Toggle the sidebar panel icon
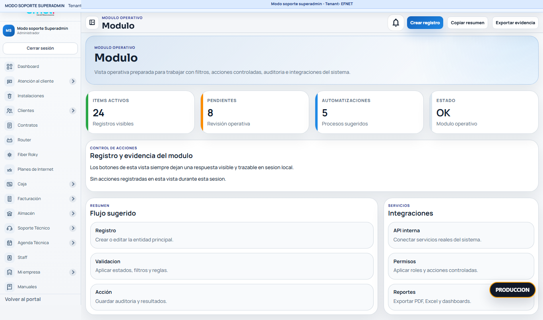The image size is (543, 320). pyautogui.click(x=92, y=23)
